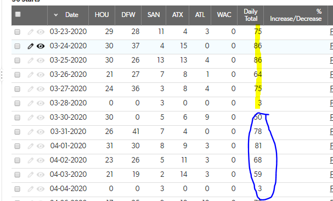The width and height of the screenshot is (333, 201).
Task: Sort by the Daily Total column header
Action: click(251, 15)
